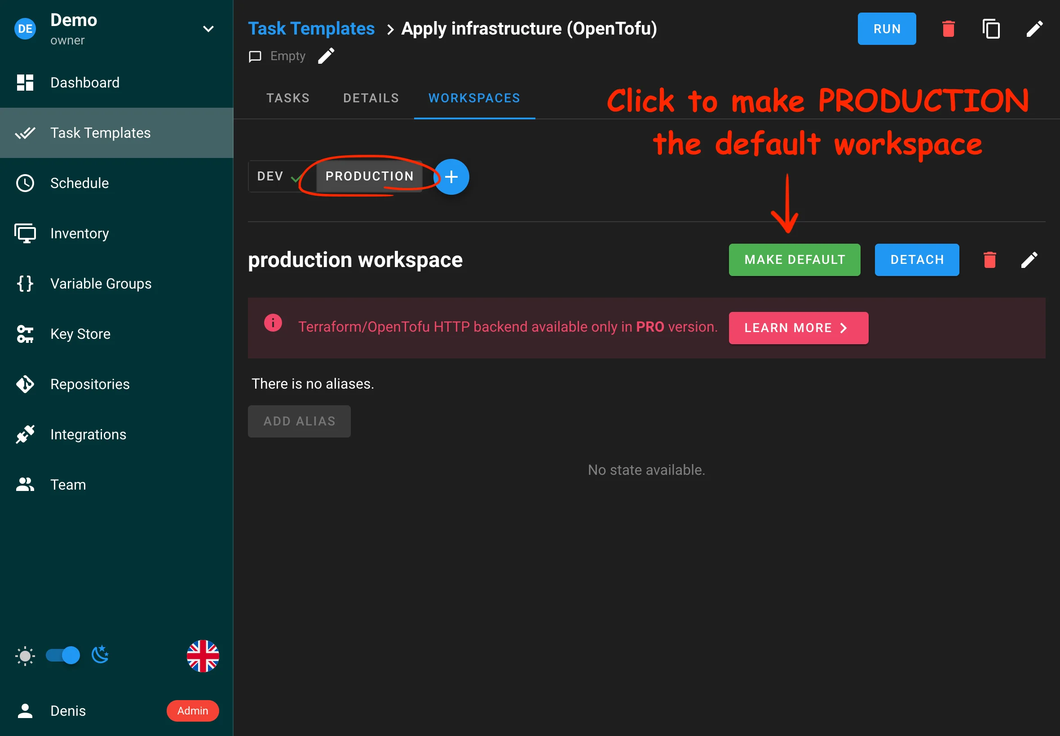Screen dimensions: 1060x736
Task: Toggle the dark mode switch
Action: 63,655
